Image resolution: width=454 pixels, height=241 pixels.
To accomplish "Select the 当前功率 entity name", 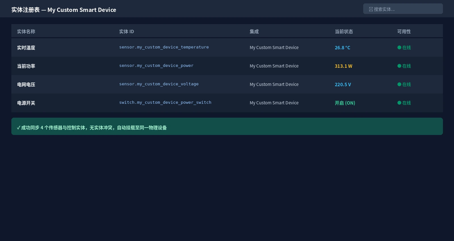I will click(26, 66).
